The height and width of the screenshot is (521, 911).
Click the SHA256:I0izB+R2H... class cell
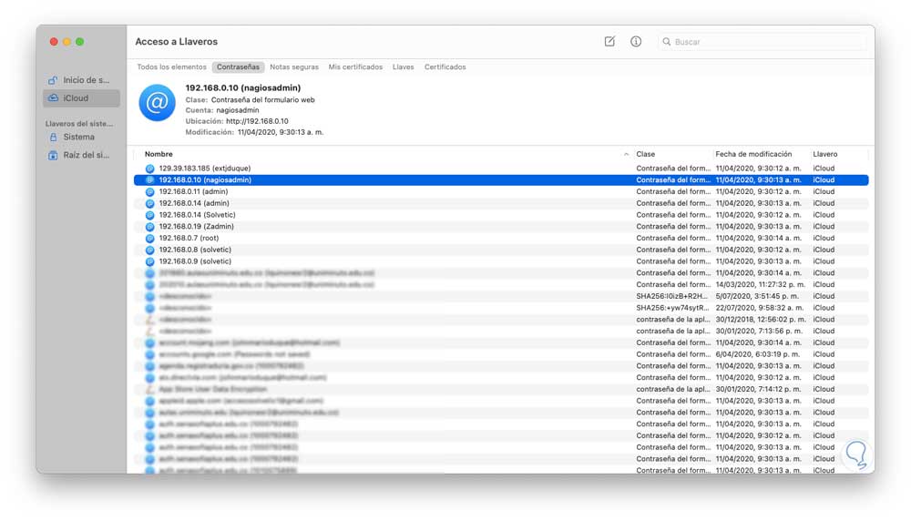pos(672,296)
